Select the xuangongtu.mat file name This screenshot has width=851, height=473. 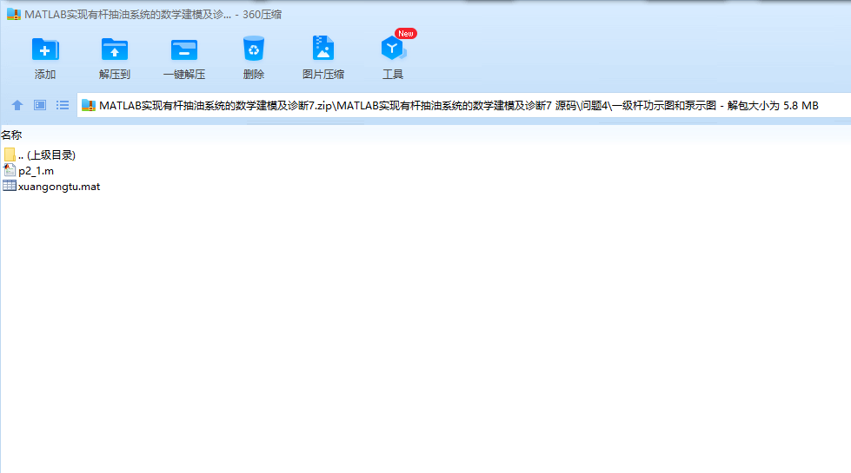(59, 187)
